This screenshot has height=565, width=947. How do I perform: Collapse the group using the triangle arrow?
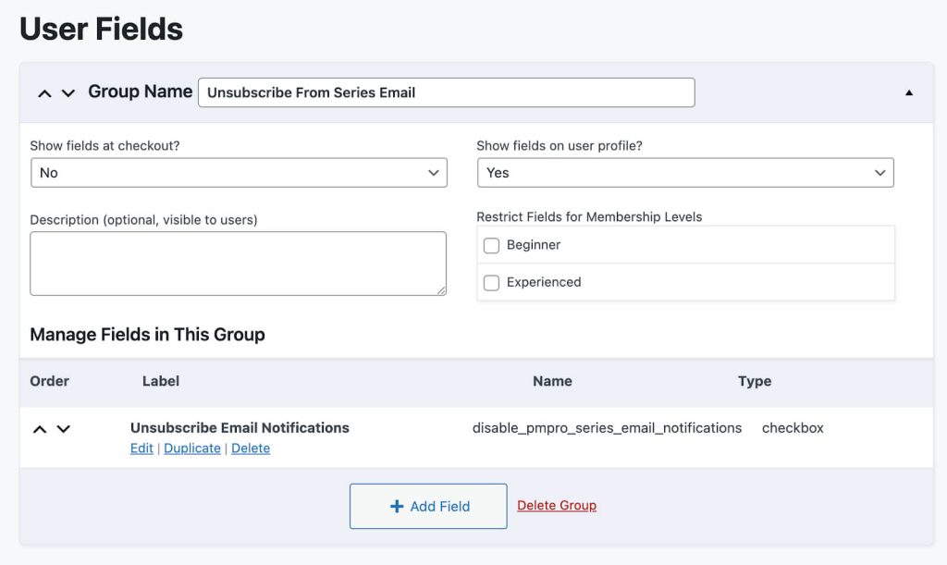click(x=908, y=92)
